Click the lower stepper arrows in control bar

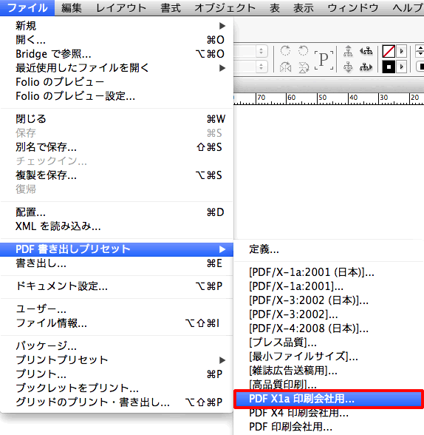coord(261,67)
